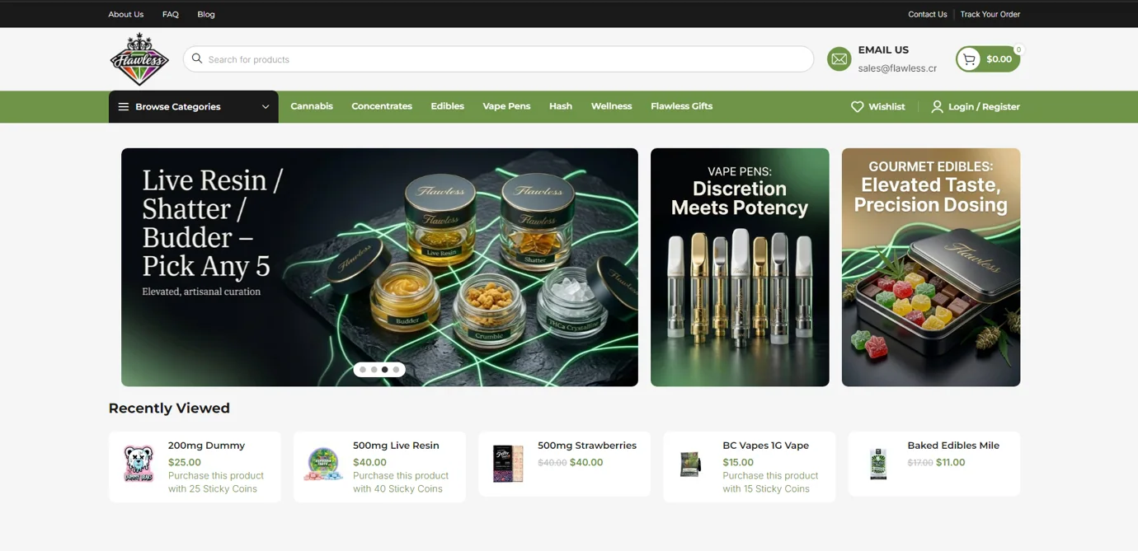Open the Concentrates category
The height and width of the screenshot is (551, 1138).
point(382,106)
